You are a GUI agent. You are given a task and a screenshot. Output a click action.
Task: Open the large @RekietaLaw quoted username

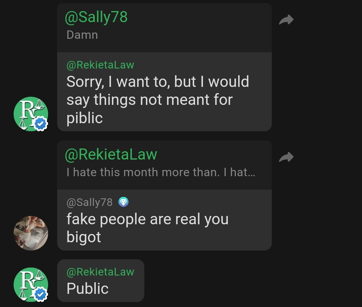coord(111,154)
